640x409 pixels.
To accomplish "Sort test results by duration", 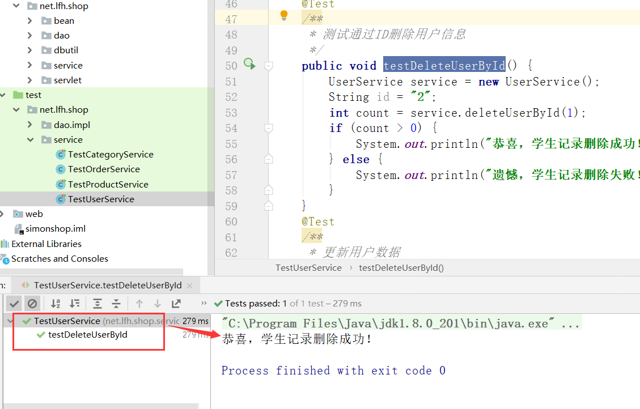I will [75, 304].
